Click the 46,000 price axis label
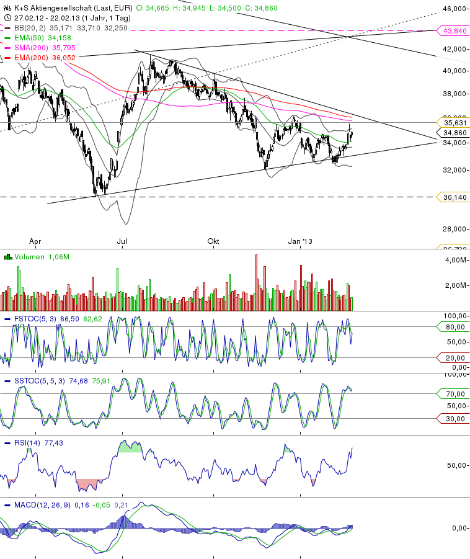 454,9
